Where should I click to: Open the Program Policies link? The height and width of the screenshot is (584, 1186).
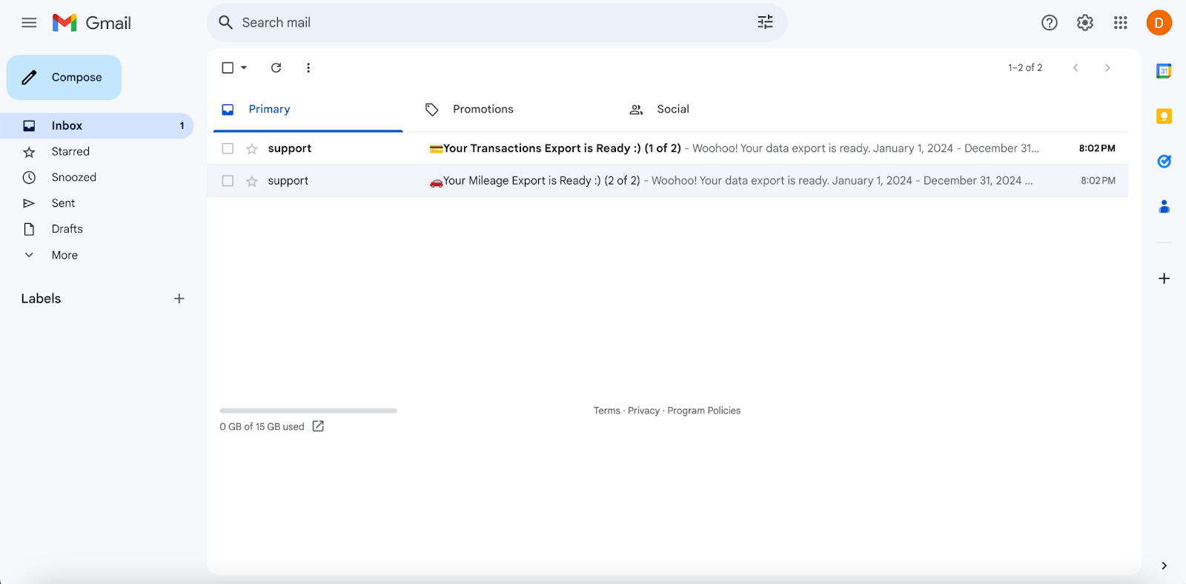click(703, 411)
